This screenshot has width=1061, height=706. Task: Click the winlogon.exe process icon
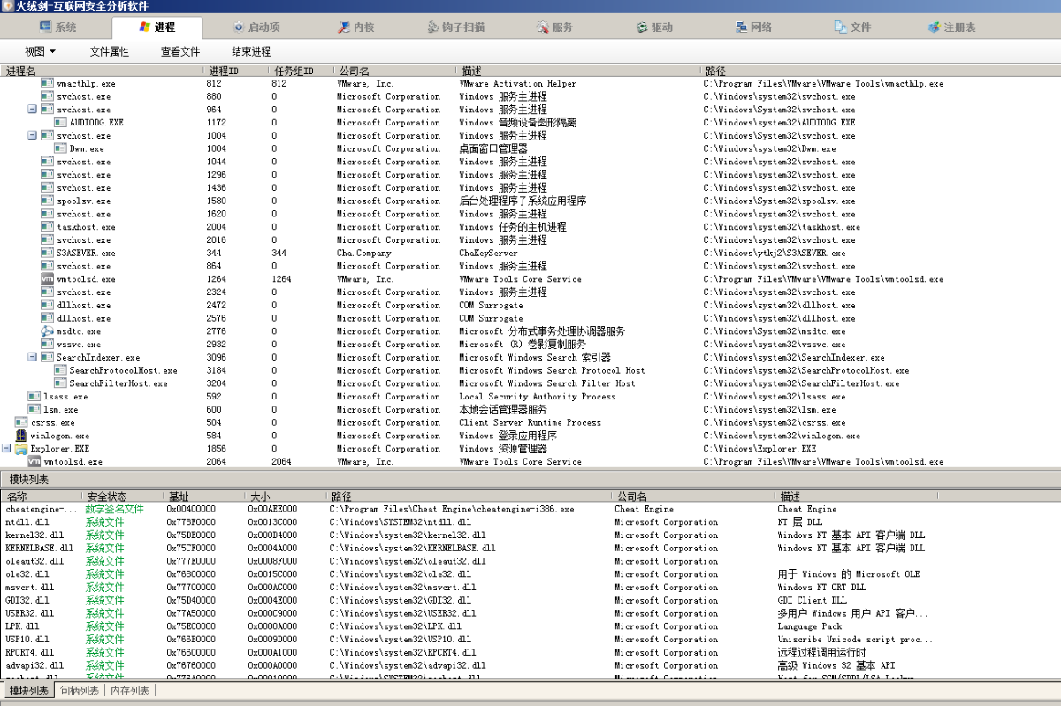[21, 436]
